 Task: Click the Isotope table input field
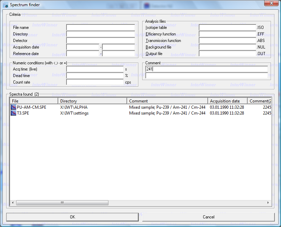227,28
